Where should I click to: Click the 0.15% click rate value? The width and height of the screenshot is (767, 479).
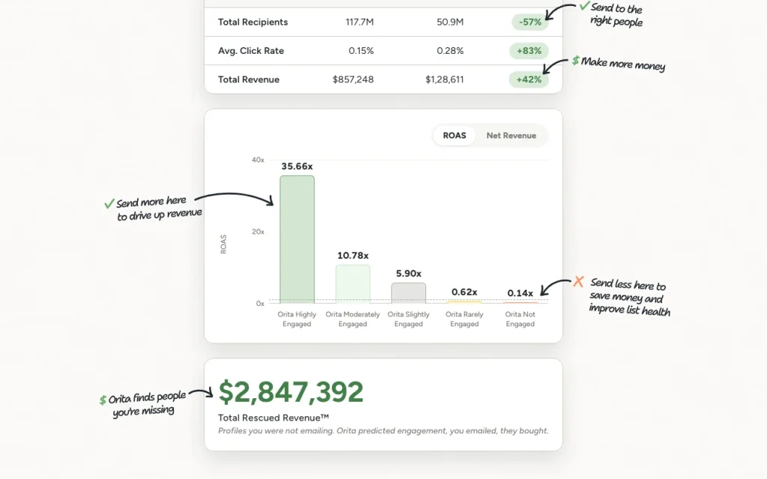[361, 51]
